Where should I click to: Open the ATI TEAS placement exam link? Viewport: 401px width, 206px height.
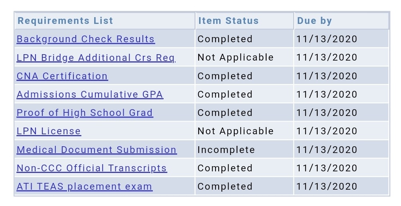pyautogui.click(x=85, y=186)
